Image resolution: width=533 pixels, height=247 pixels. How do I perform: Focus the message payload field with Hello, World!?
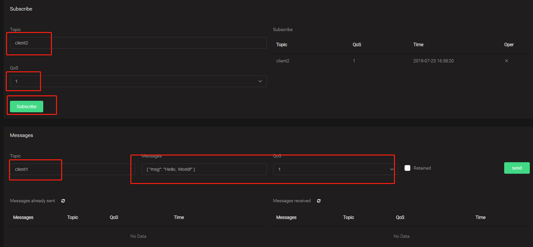point(204,169)
